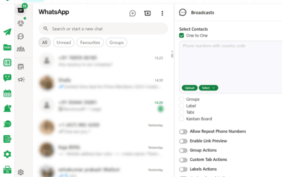Open the bell reminder icon

point(8,109)
